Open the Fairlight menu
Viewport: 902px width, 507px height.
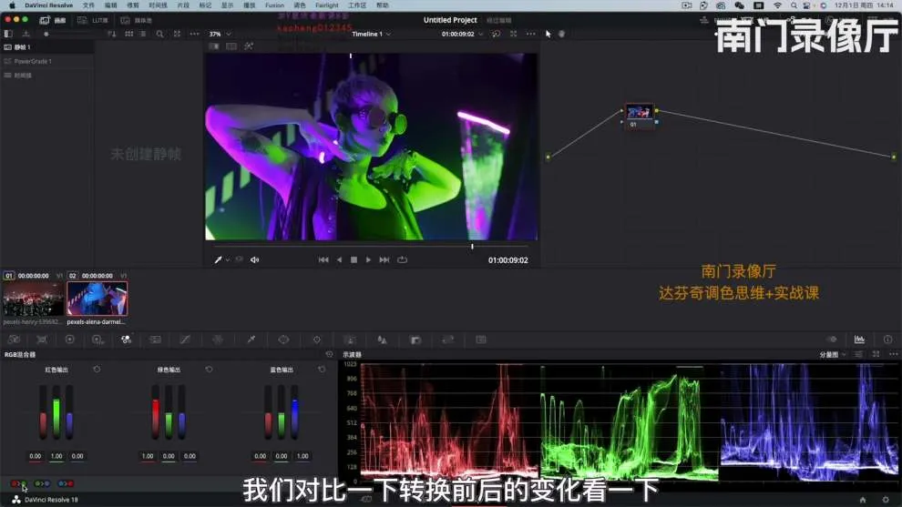(327, 5)
